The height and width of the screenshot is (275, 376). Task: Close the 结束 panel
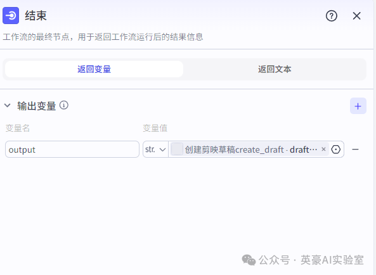pyautogui.click(x=356, y=16)
